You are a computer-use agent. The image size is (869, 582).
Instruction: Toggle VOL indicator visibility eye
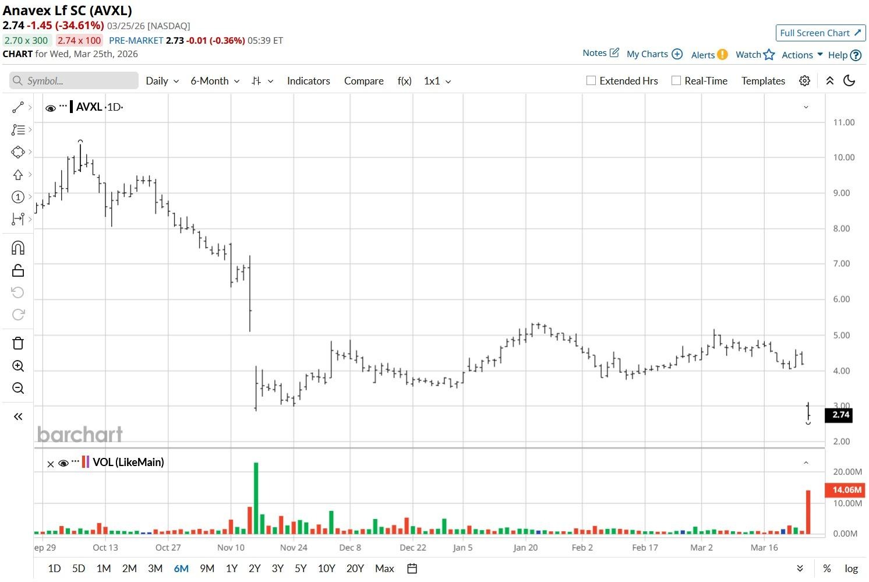[x=63, y=463]
